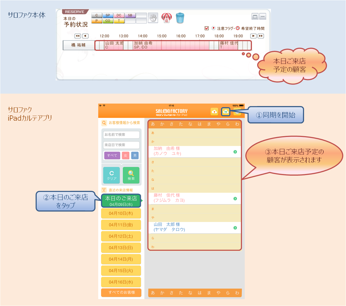Screen dimensions: 346x306
Task: Tap the airplane mode icon in the iPad status bar
Action: [x=100, y=105]
